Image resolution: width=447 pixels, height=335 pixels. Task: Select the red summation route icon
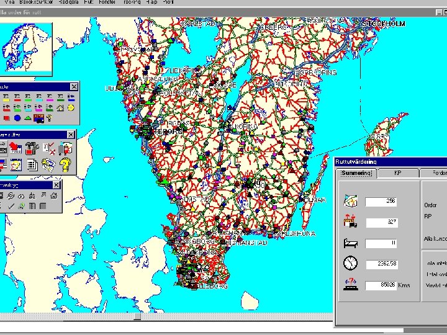pyautogui.click(x=17, y=98)
